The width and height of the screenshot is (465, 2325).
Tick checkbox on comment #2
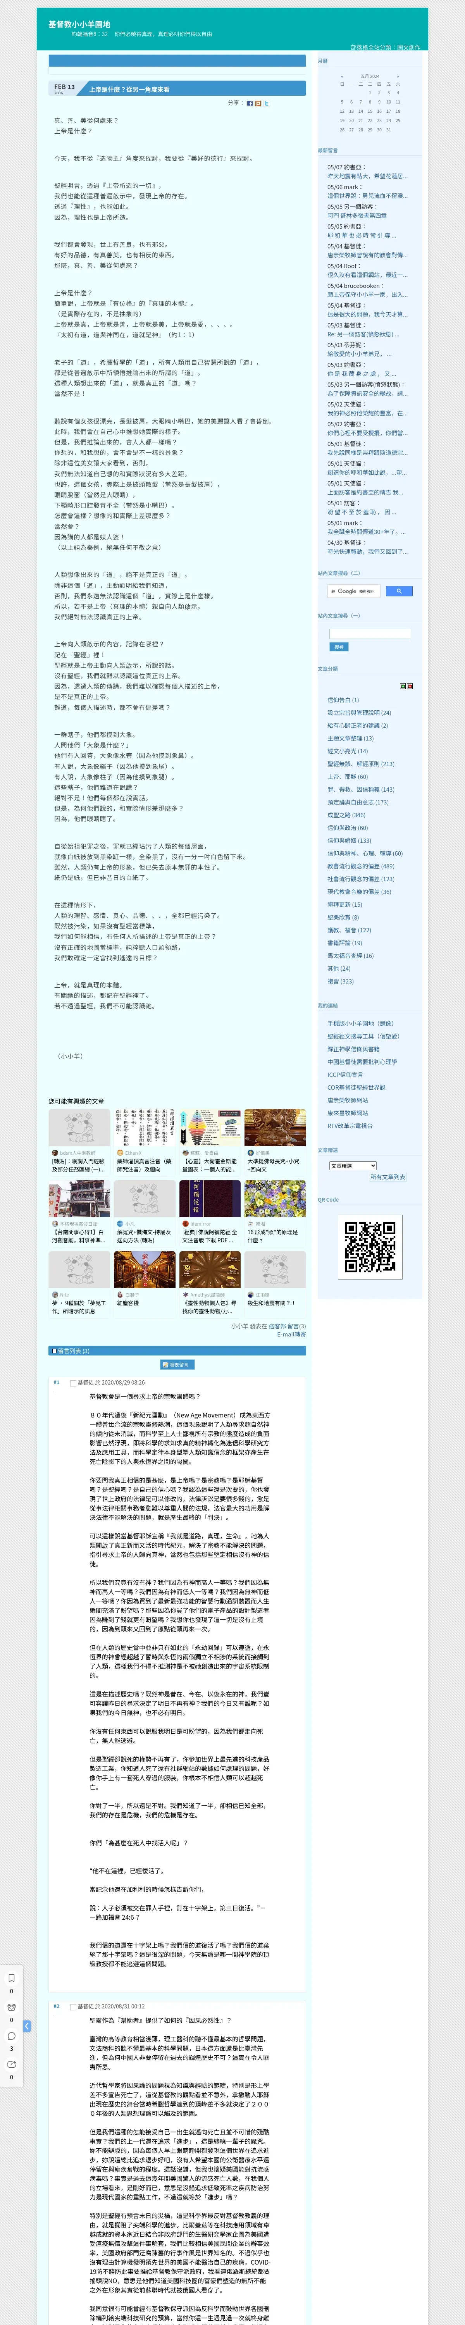click(73, 2006)
